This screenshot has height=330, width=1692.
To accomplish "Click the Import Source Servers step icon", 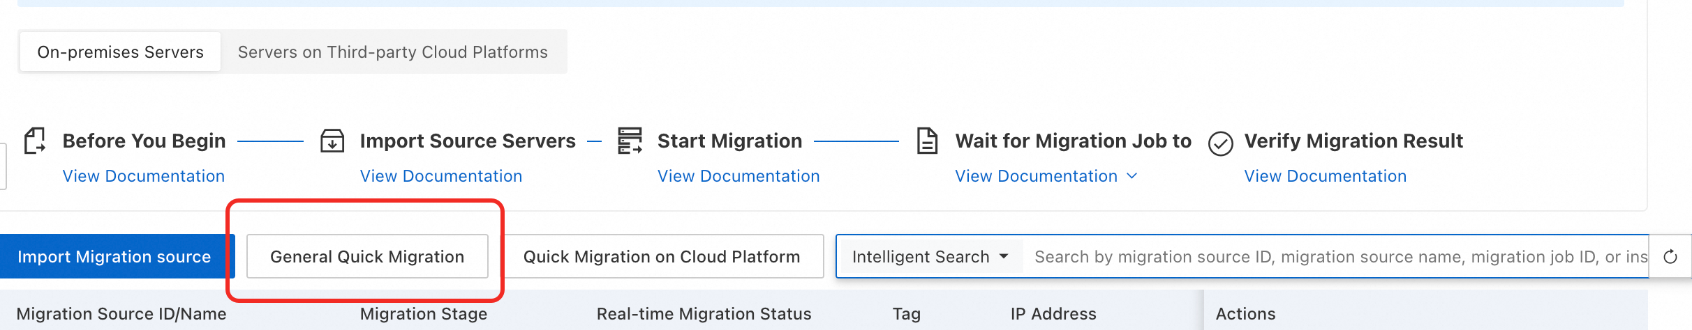I will point(332,141).
